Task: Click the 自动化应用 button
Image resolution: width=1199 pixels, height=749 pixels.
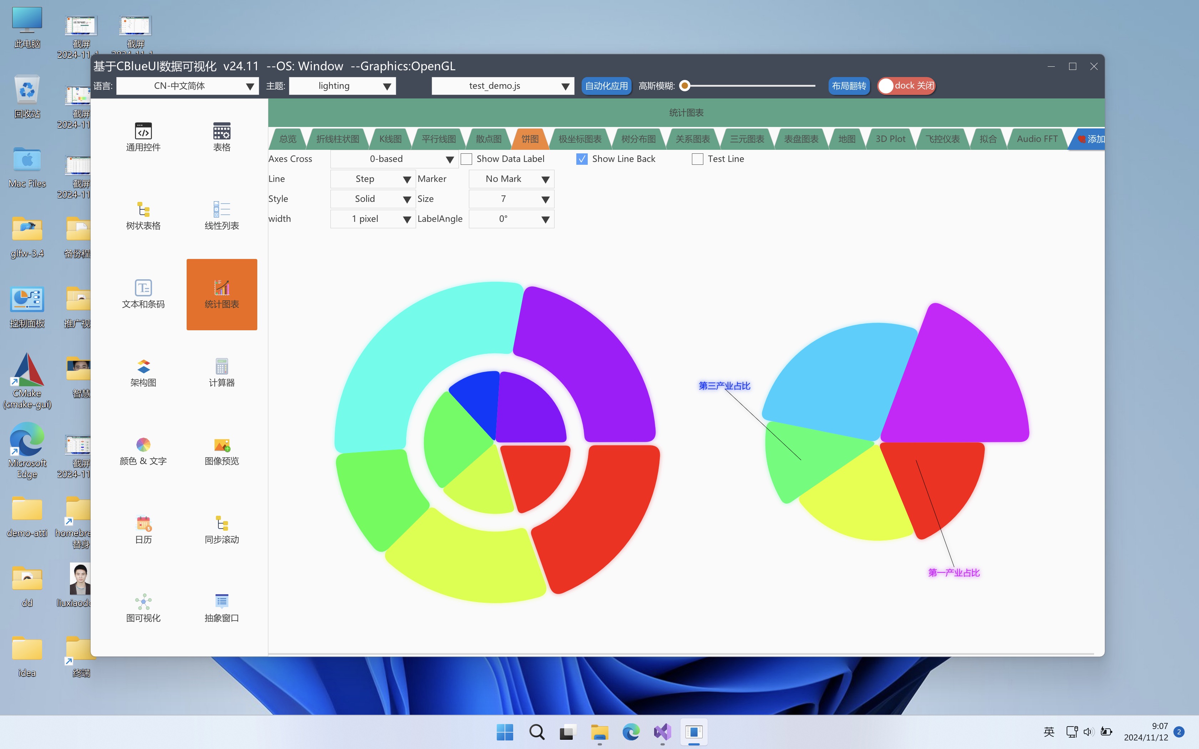Action: [x=606, y=86]
